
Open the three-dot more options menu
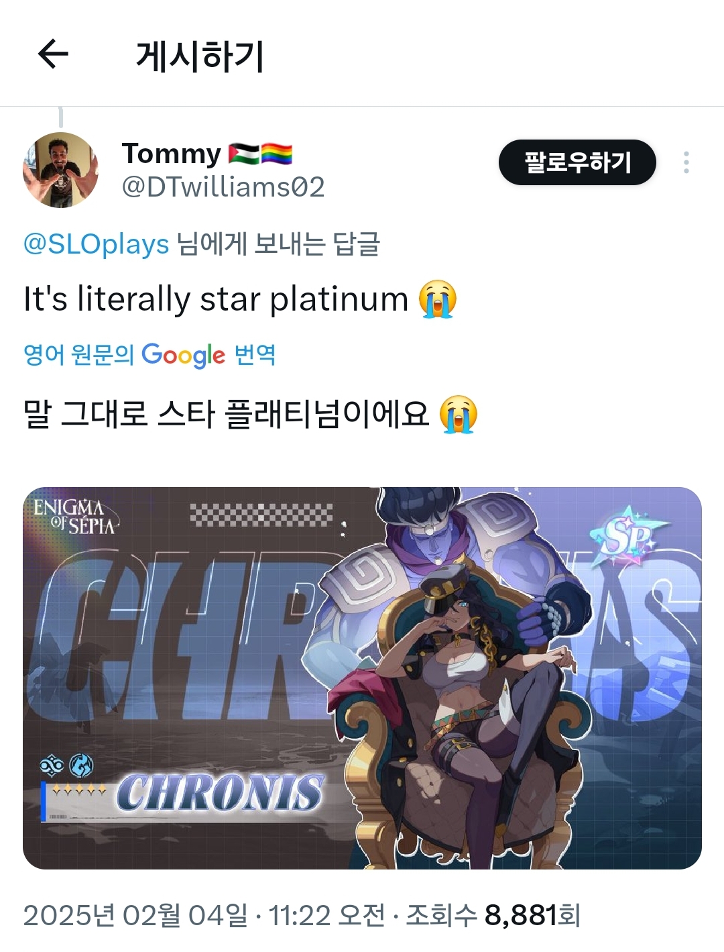pyautogui.click(x=686, y=162)
